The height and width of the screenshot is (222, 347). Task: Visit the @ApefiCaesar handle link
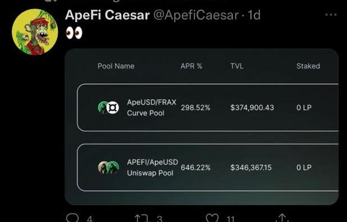196,15
